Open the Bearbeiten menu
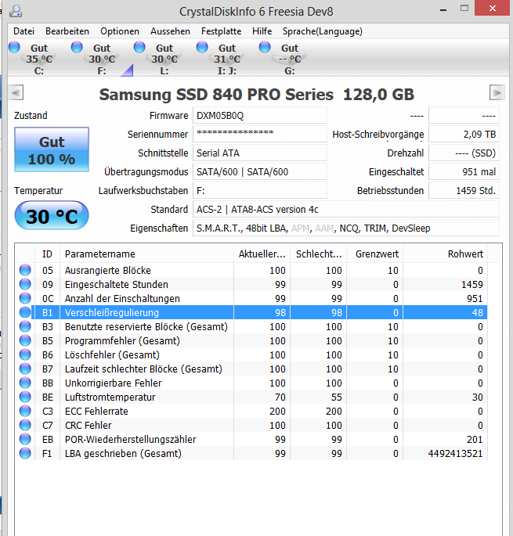The height and width of the screenshot is (536, 513). (x=67, y=31)
